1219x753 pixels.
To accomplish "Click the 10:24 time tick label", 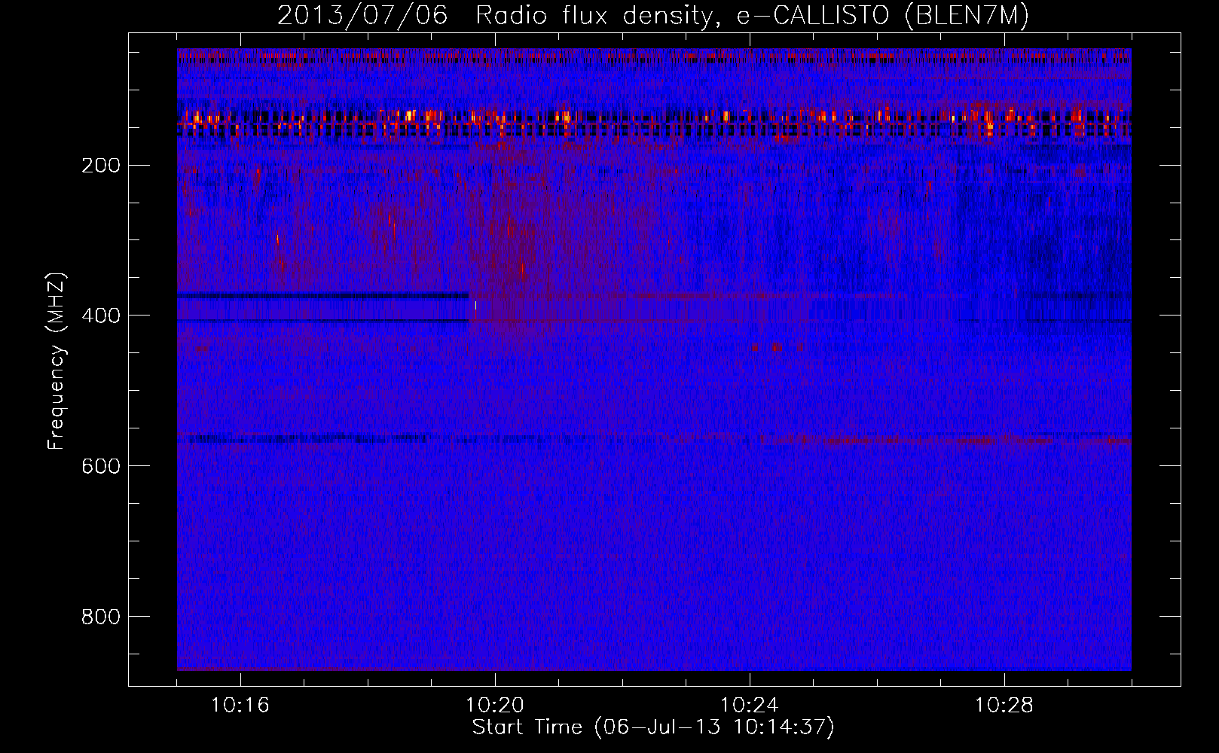I will click(750, 706).
